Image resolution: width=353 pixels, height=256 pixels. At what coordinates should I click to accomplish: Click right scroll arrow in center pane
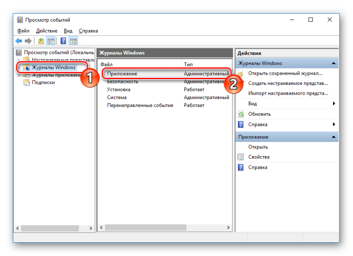point(228,227)
